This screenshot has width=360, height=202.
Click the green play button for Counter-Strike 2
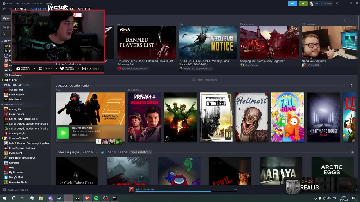pyautogui.click(x=63, y=133)
